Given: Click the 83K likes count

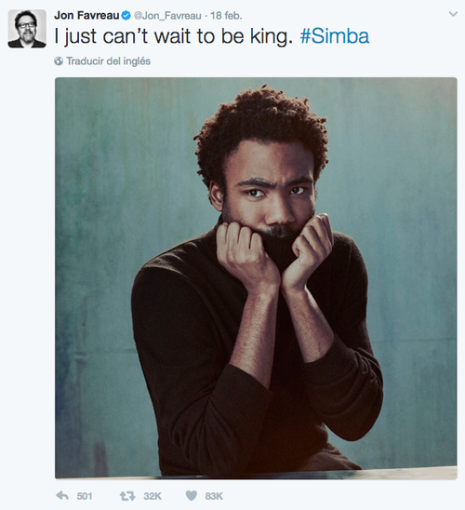Looking at the screenshot, I should point(214,496).
